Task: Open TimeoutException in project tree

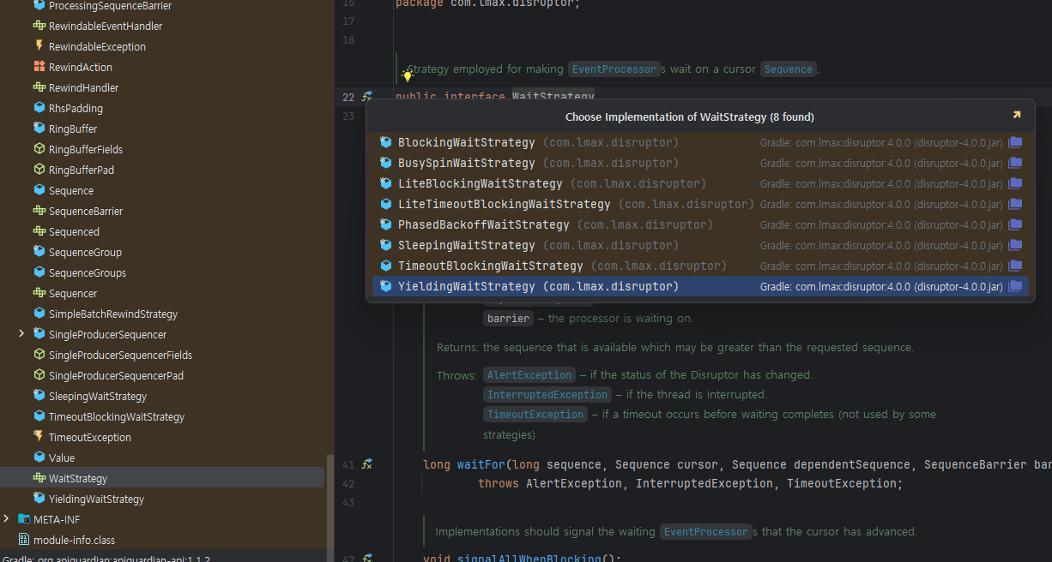Action: pyautogui.click(x=90, y=437)
